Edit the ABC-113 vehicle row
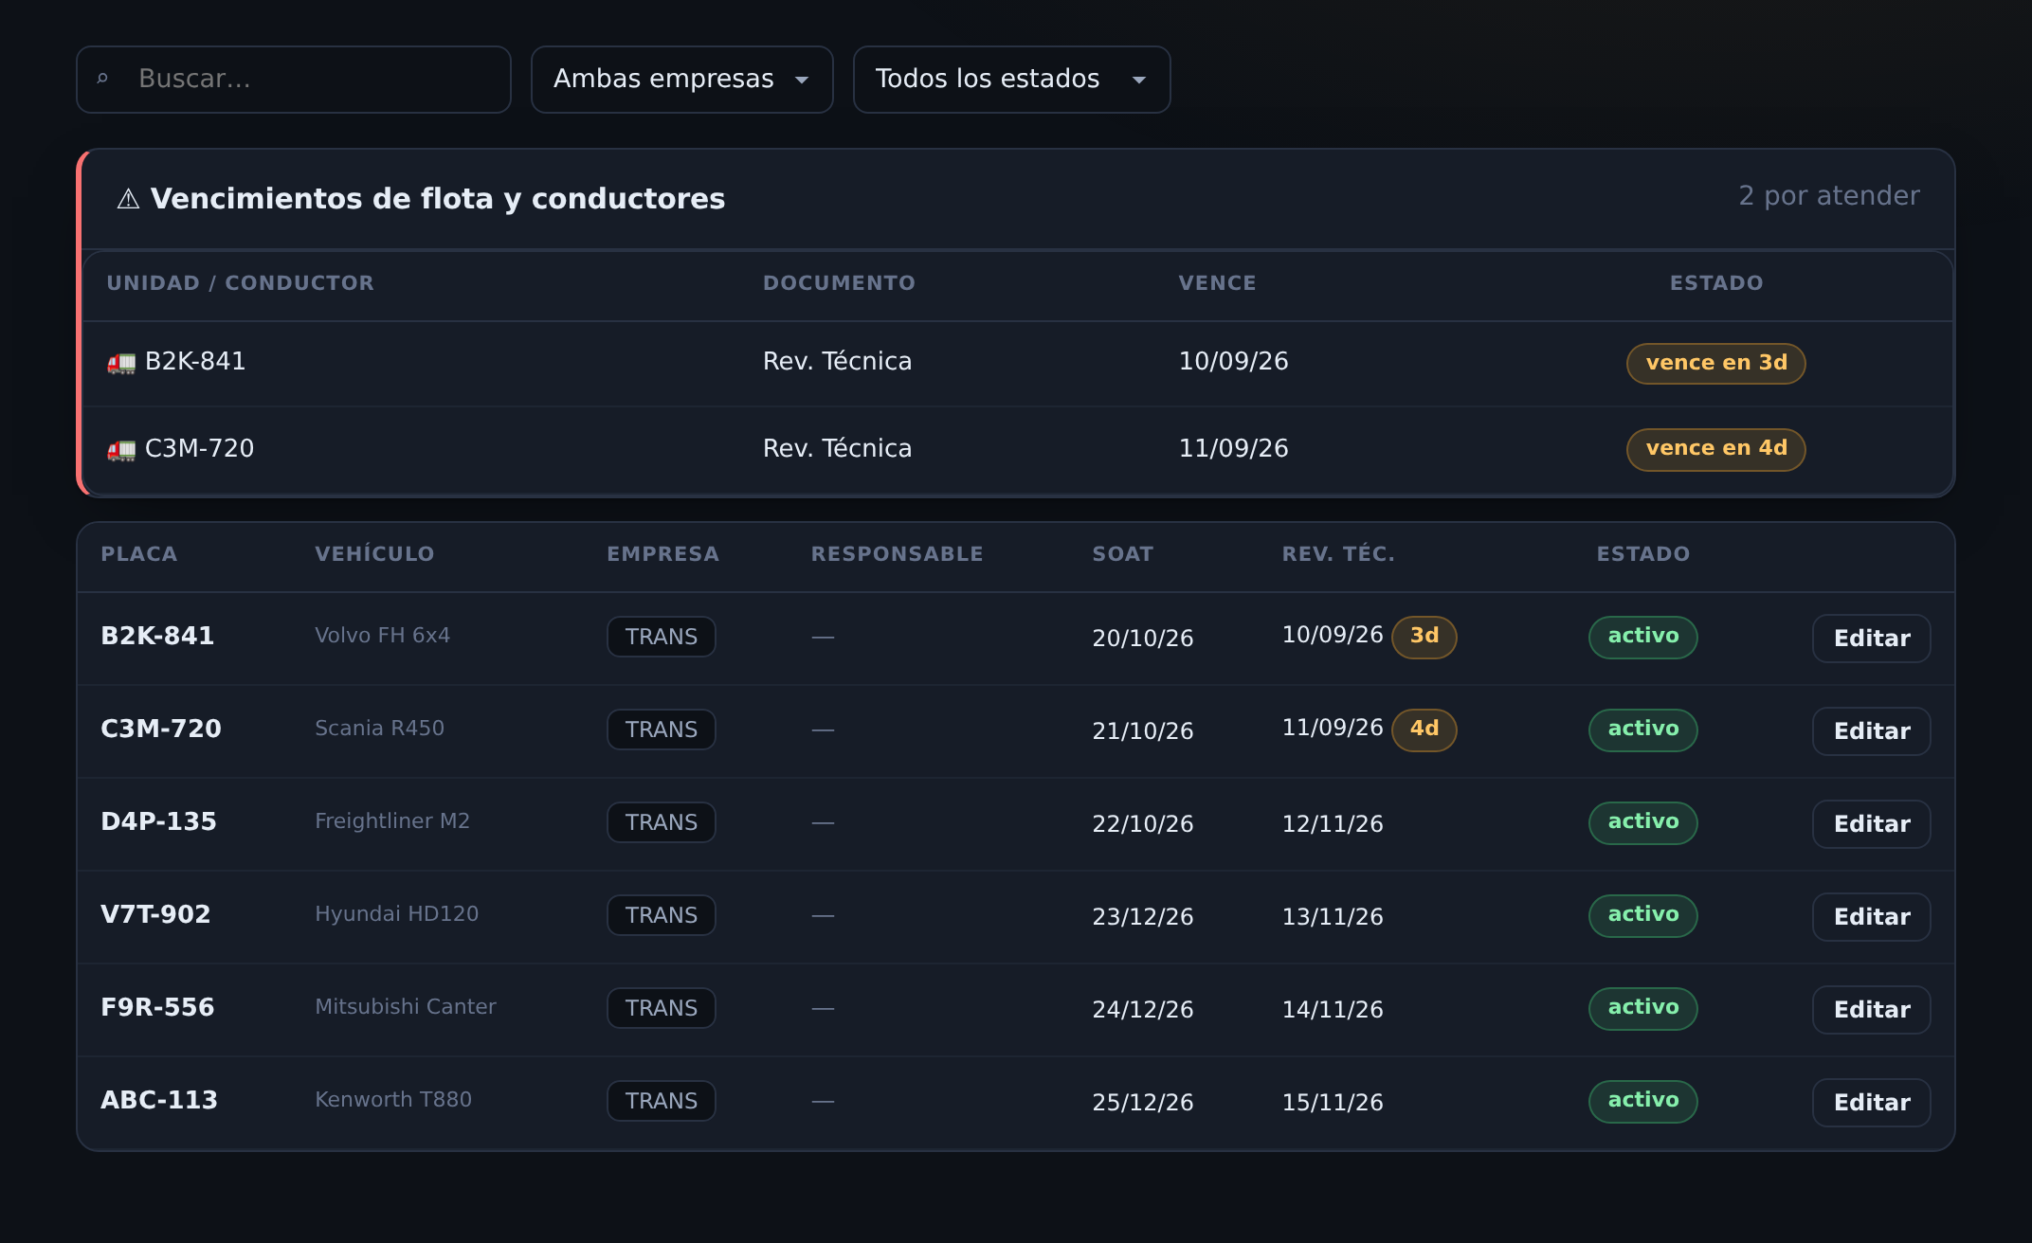Screen dimensions: 2032x1243 pyautogui.click(x=1872, y=1103)
